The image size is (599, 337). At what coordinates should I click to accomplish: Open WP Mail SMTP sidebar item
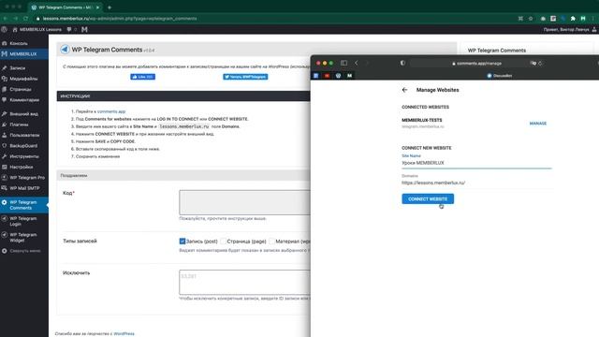23,188
